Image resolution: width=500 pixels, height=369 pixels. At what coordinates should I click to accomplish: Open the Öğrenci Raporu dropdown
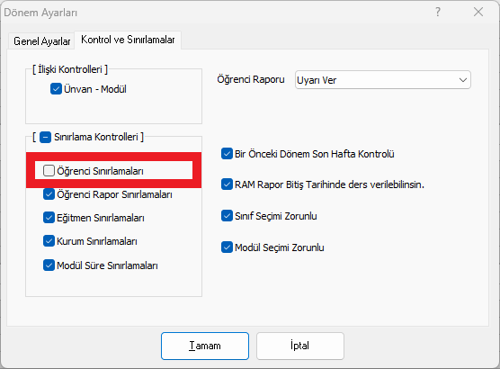(383, 80)
